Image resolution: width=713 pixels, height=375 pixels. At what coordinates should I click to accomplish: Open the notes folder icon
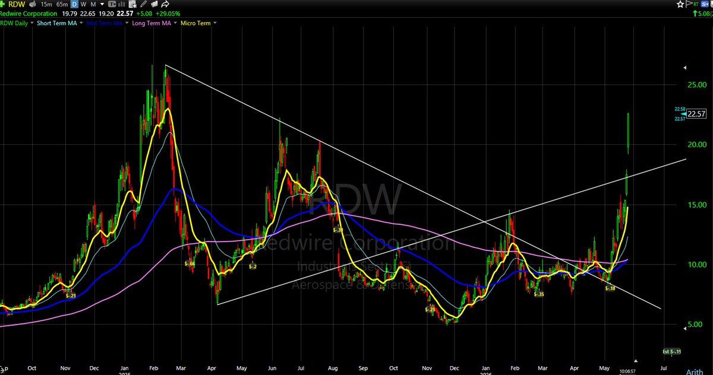pyautogui.click(x=154, y=4)
